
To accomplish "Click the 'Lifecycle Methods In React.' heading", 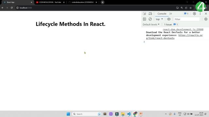I will [x=71, y=24].
